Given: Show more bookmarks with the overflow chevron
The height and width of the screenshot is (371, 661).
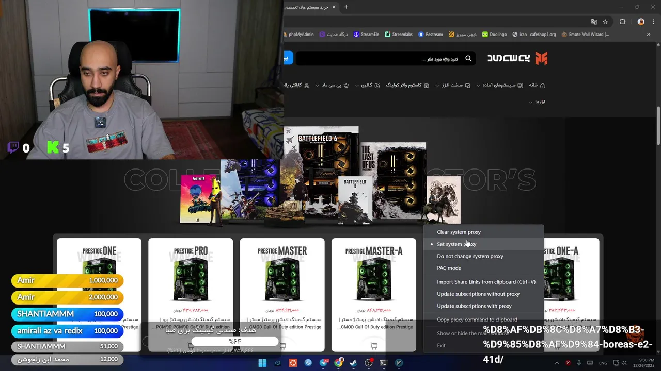Looking at the screenshot, I should pyautogui.click(x=649, y=35).
